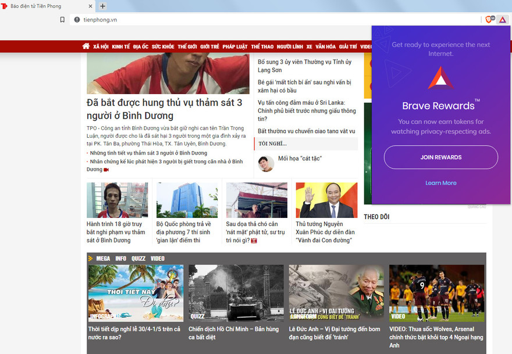
Task: Click the TV icon on the exam fraud headline
Action: coord(254,240)
